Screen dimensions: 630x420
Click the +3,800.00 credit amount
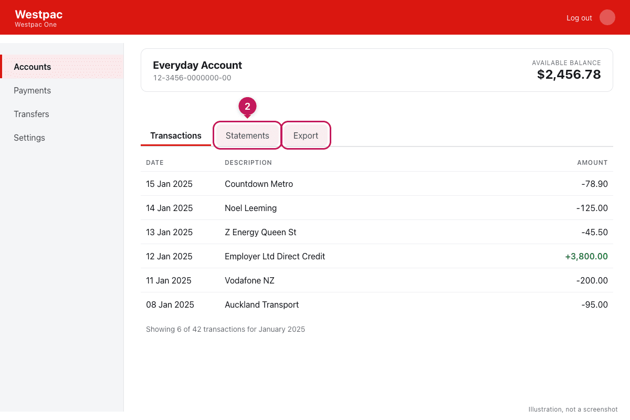(586, 256)
